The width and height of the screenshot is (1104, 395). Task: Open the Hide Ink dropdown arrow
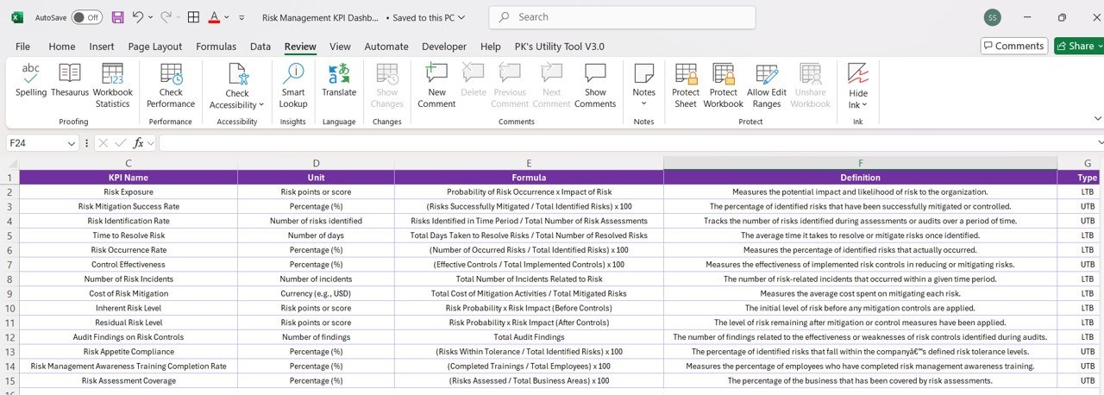pos(864,105)
